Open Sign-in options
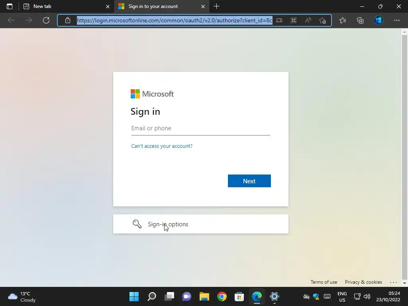This screenshot has width=408, height=306. point(201,224)
